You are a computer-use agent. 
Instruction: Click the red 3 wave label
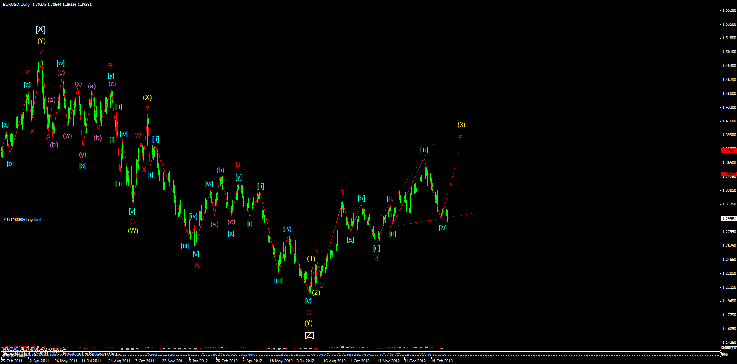342,193
